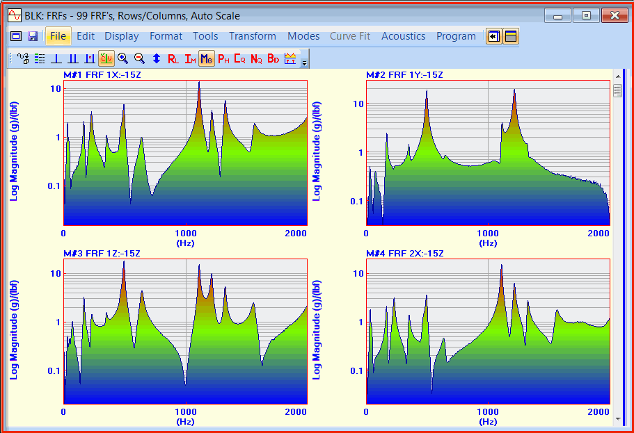Click the M#4 Log Magnitude axis label

[316, 329]
